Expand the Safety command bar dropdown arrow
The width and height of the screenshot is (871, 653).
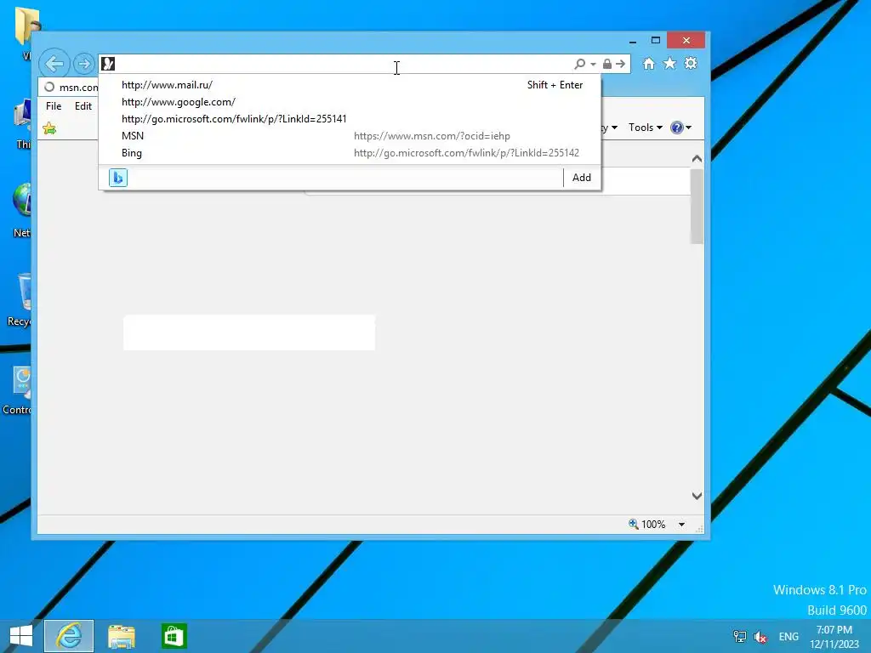614,128
